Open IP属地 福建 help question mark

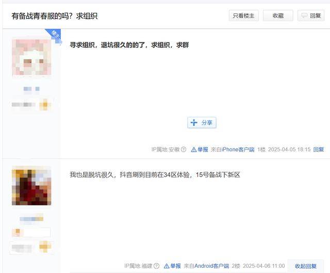(156, 266)
